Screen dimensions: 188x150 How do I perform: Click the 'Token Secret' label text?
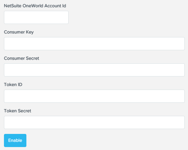(17, 111)
